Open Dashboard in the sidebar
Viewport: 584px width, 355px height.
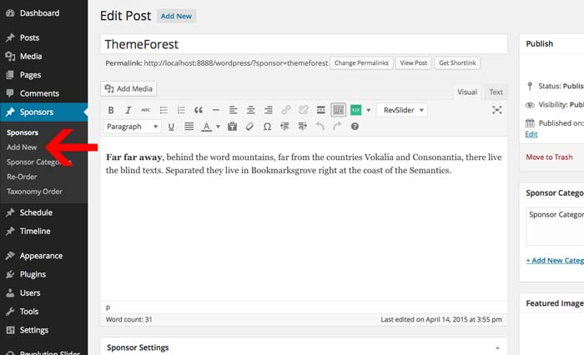click(x=44, y=13)
